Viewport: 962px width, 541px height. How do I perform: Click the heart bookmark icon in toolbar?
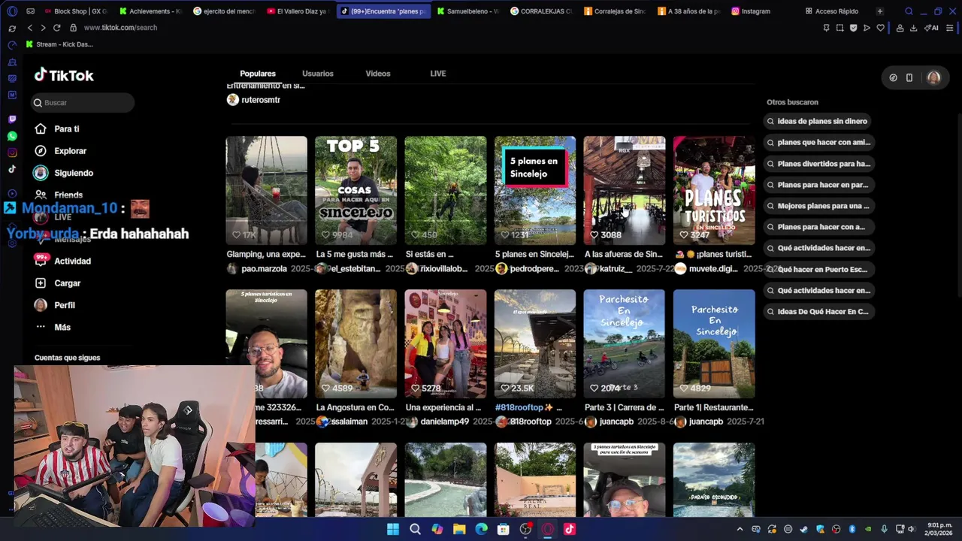coord(880,28)
